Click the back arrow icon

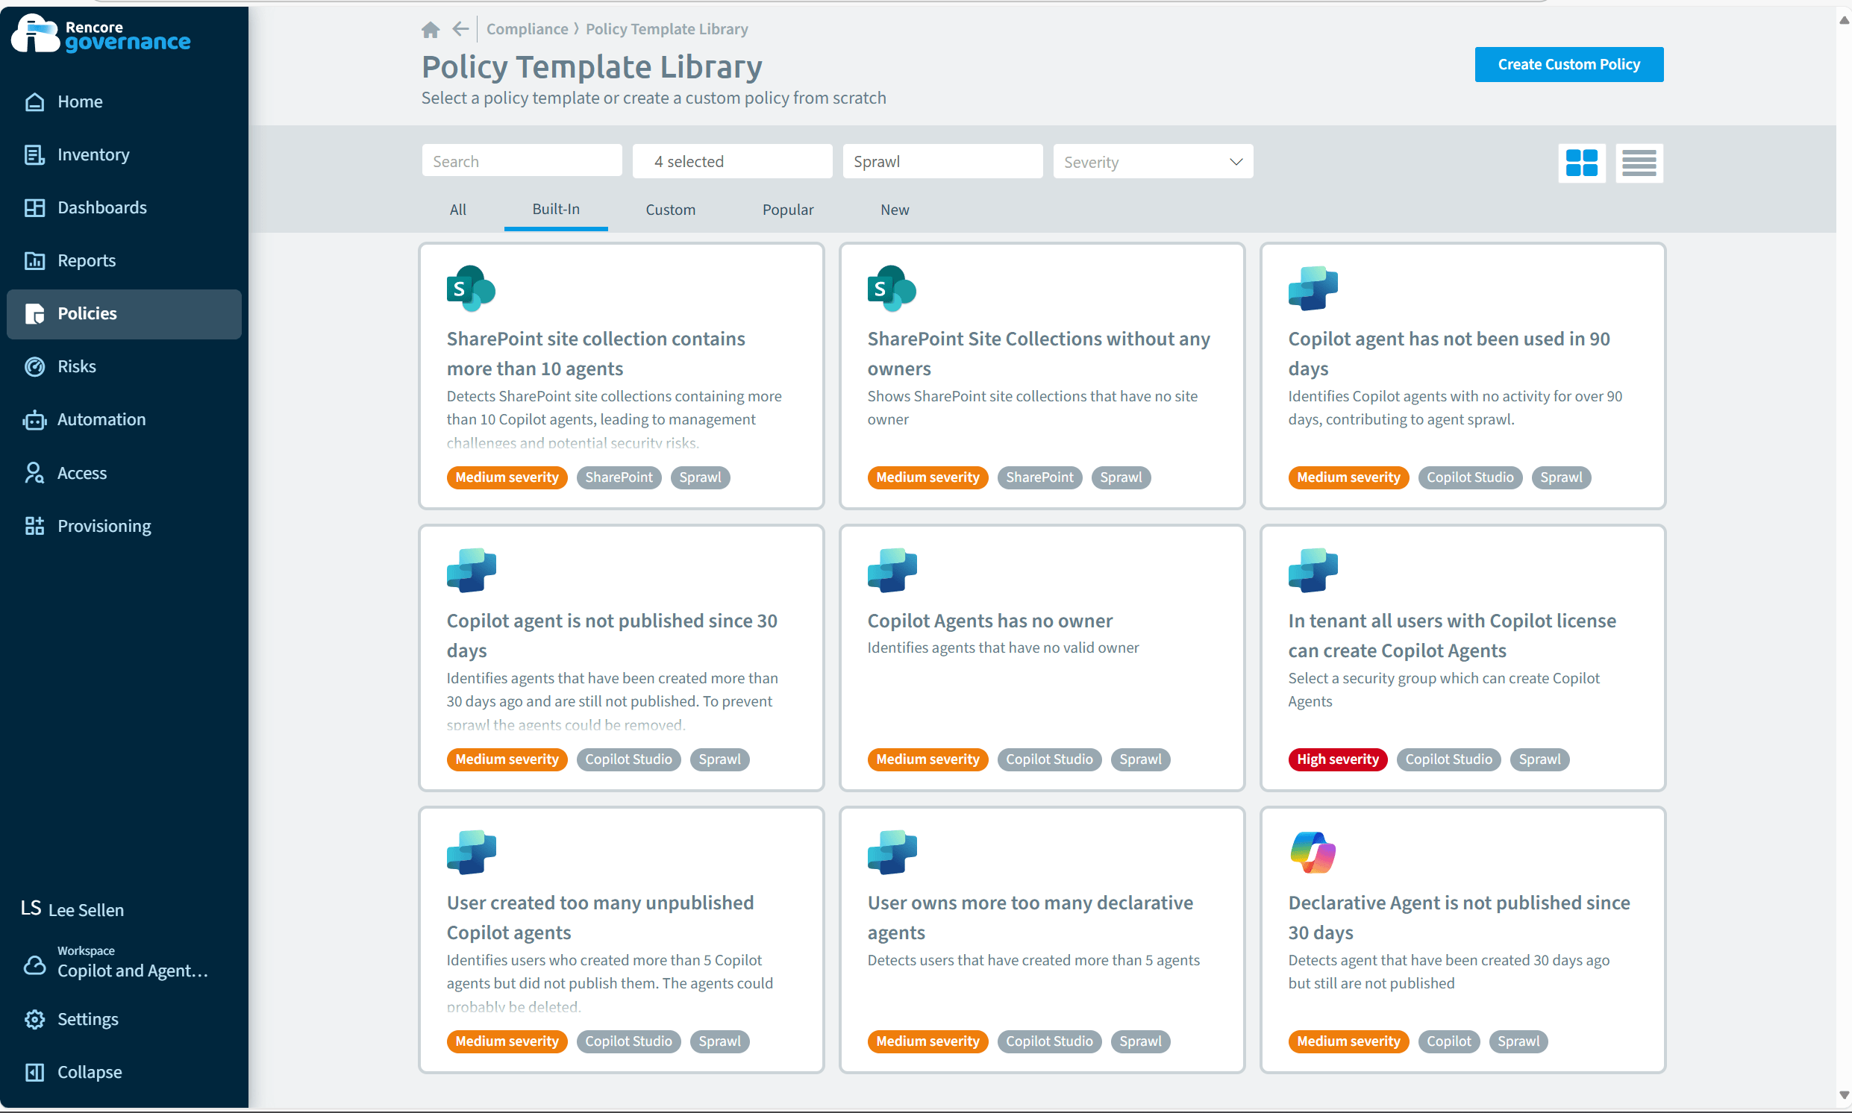click(x=460, y=29)
